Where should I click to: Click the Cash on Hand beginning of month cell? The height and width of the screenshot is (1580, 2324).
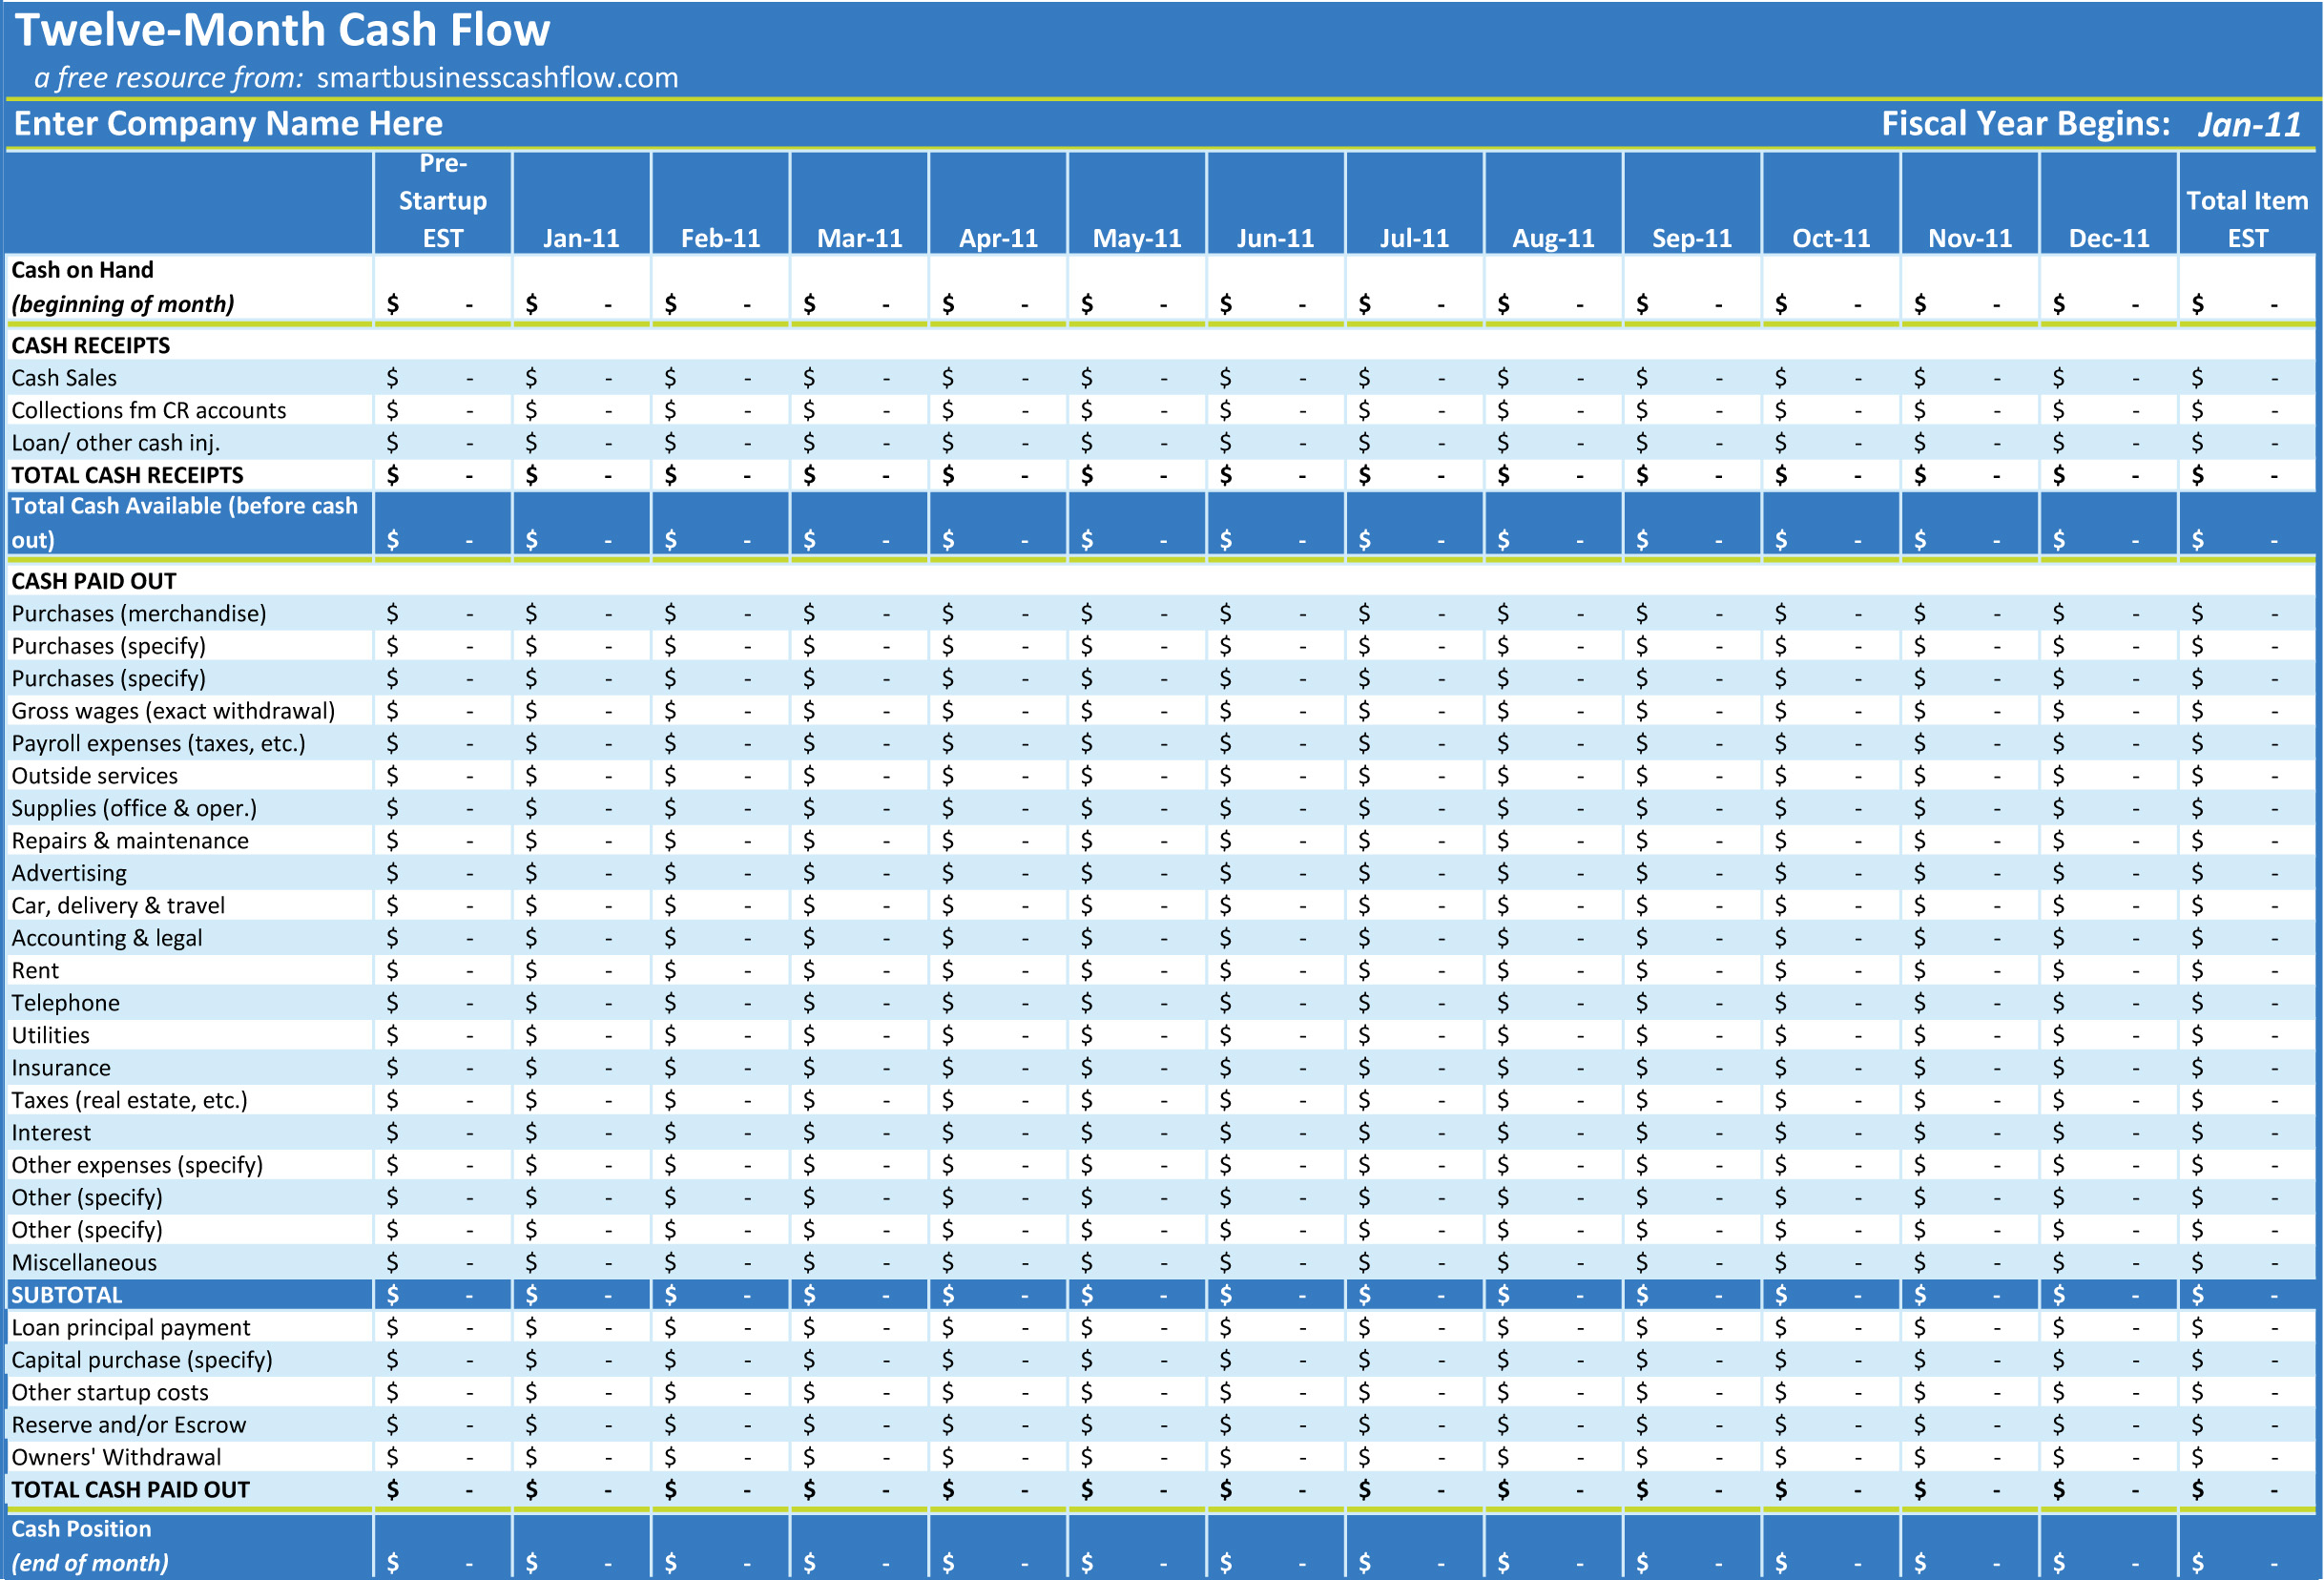coord(185,287)
